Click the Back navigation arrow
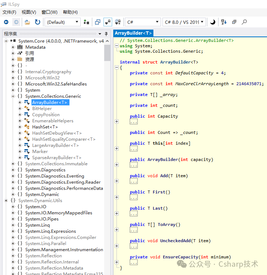Image resolution: width=267 pixels, height=275 pixels. [6, 22]
